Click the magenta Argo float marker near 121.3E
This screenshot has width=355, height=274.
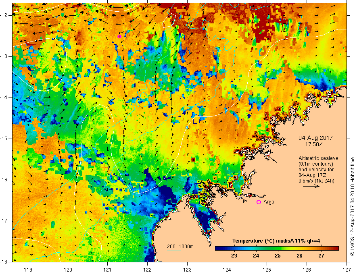pos(119,36)
